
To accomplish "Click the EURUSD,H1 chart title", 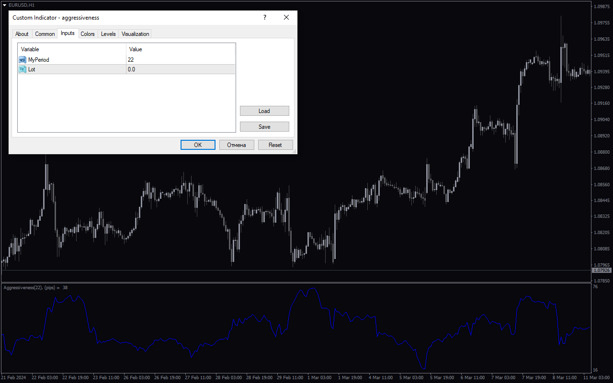I will (x=22, y=5).
